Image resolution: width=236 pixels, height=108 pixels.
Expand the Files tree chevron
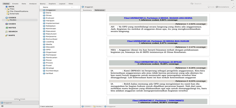tap(5, 9)
